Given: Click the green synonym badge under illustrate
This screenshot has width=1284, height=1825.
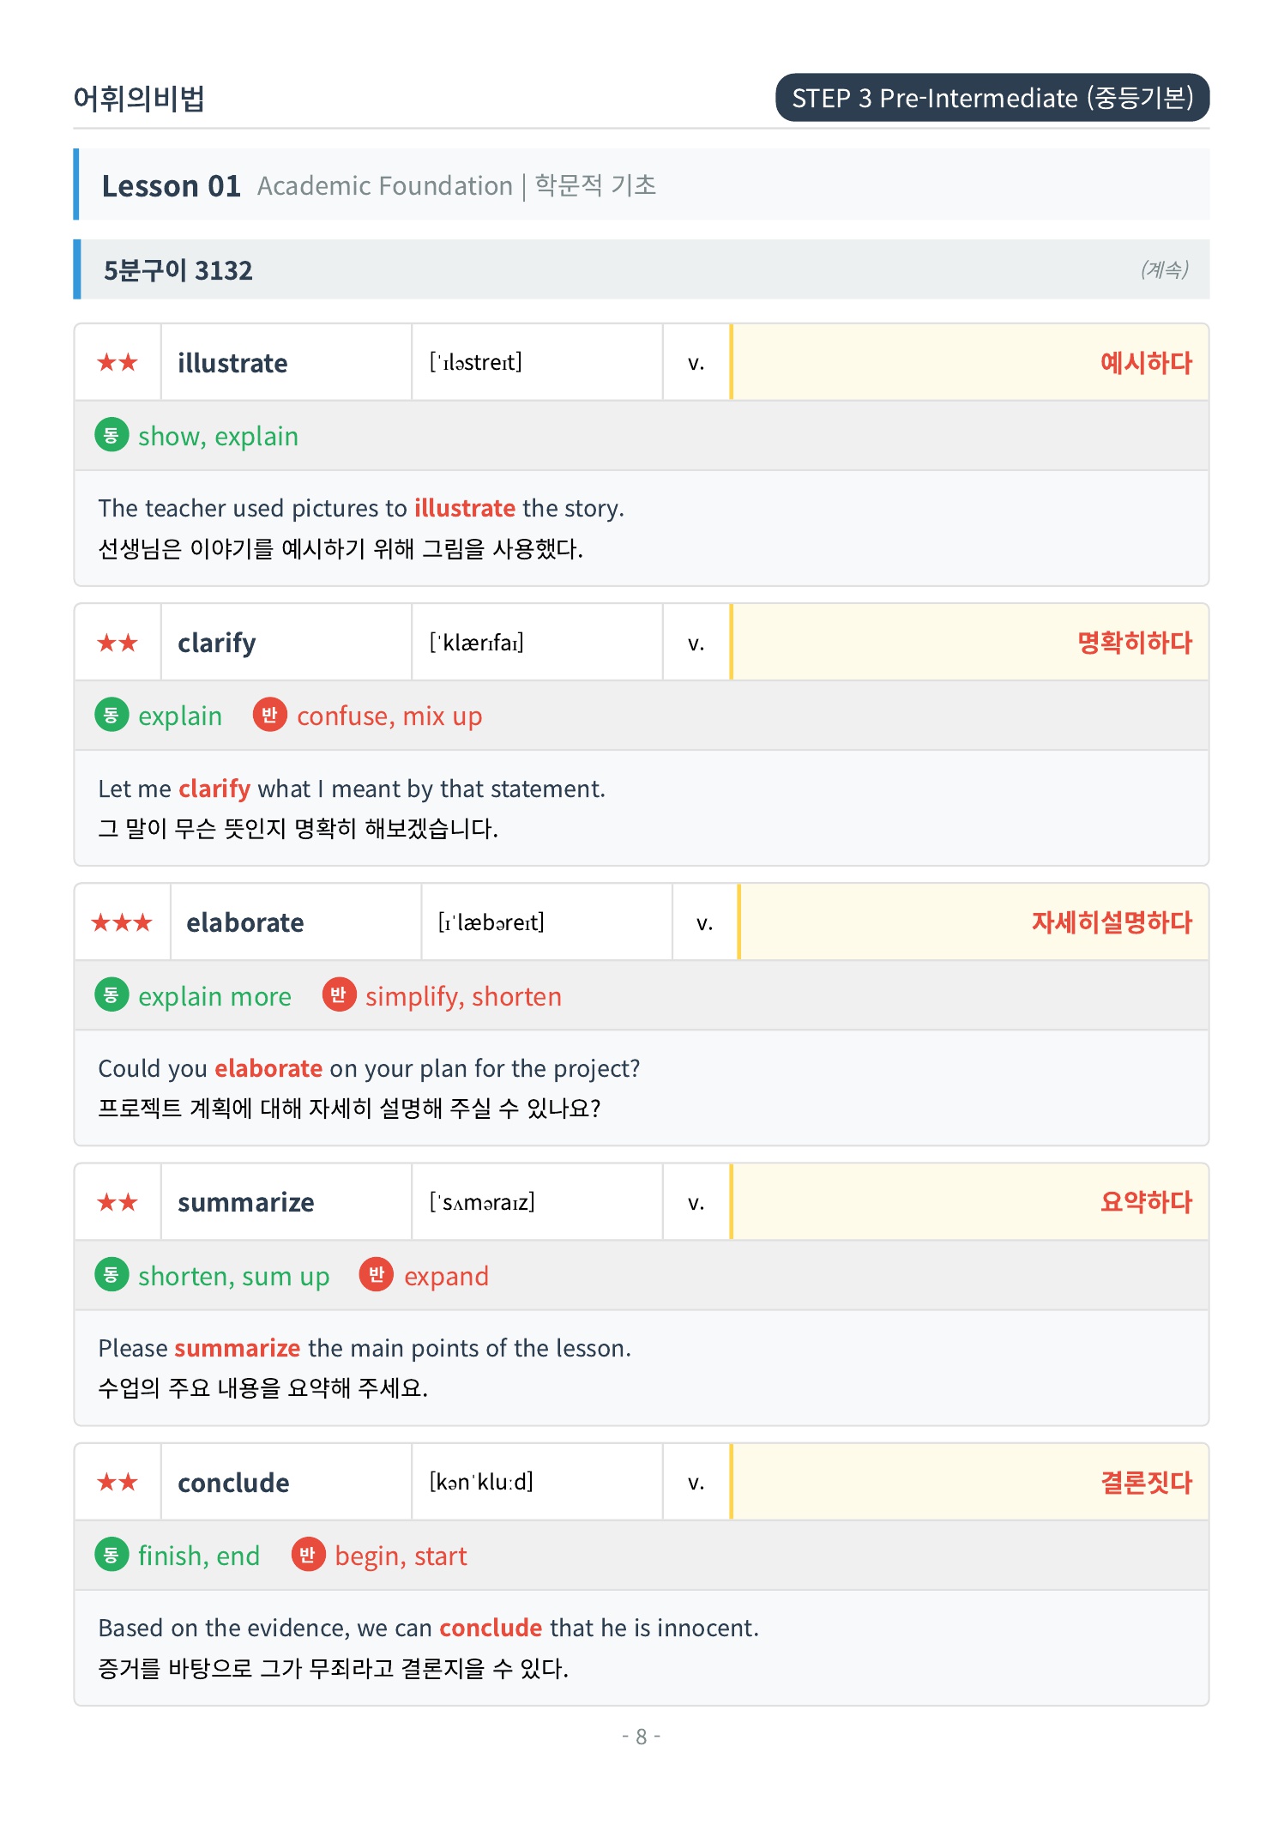Looking at the screenshot, I should click(112, 435).
